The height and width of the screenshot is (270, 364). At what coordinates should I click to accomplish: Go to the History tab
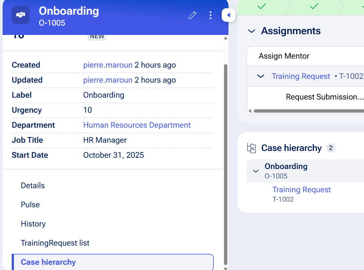33,224
